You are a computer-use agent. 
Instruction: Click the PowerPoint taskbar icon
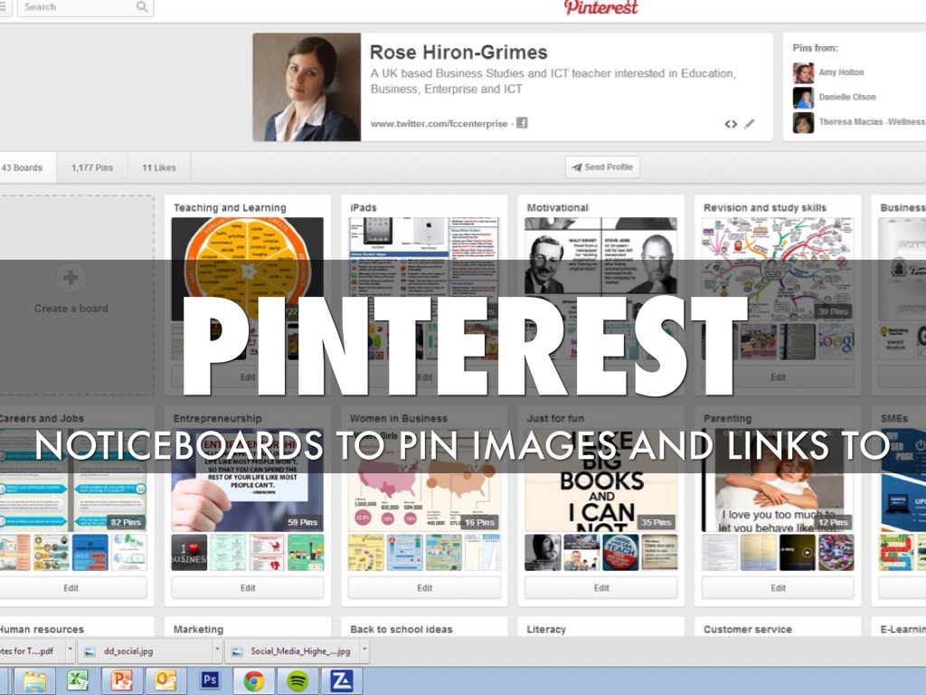point(121,680)
